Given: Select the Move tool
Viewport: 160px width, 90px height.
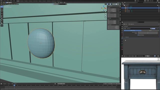Looking at the screenshot, I should coord(2,11).
